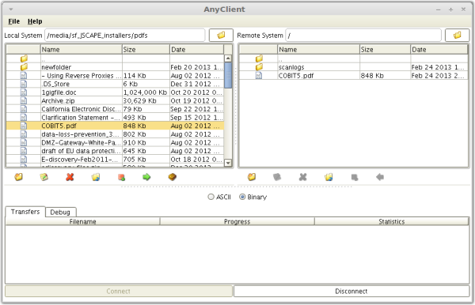Click the red X delete icon for local files
Screen dimensions: 475x305
70,177
